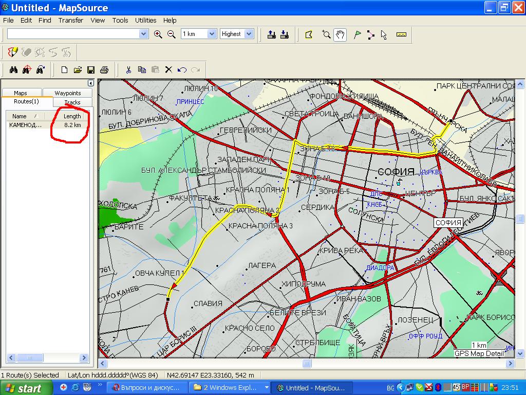Click the Find Places binoculars icon
Image resolution: width=526 pixels, height=395 pixels.
pyautogui.click(x=14, y=69)
